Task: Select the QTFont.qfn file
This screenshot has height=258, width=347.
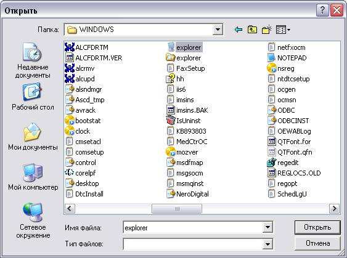Action: coord(290,152)
